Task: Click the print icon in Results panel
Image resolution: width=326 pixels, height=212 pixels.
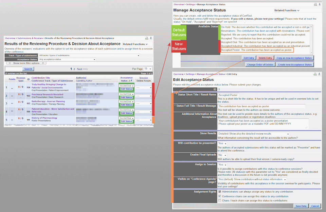Action: click(x=147, y=38)
